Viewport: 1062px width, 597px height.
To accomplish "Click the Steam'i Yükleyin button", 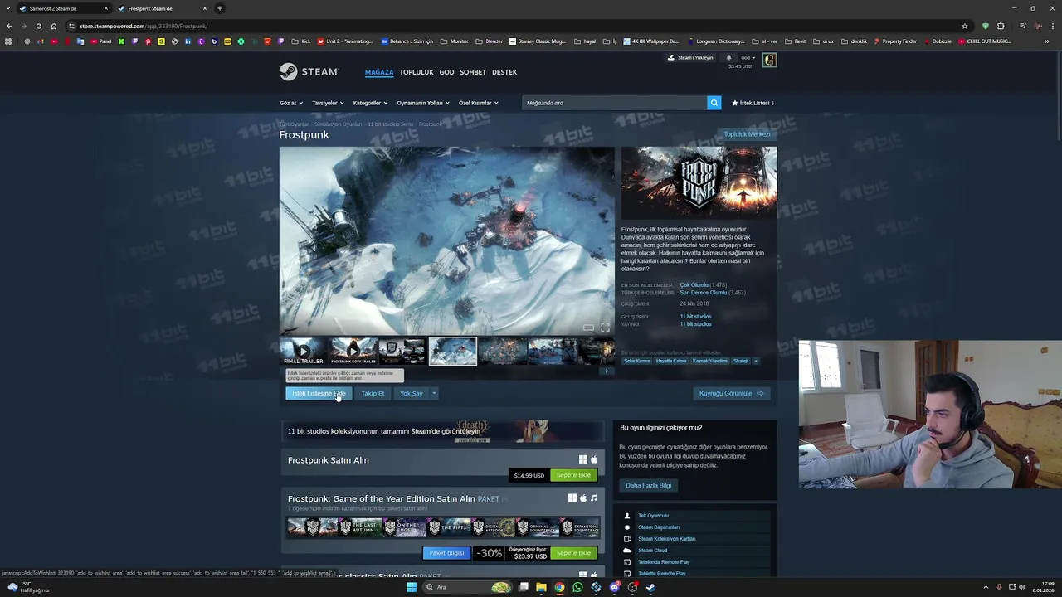I will pos(691,58).
